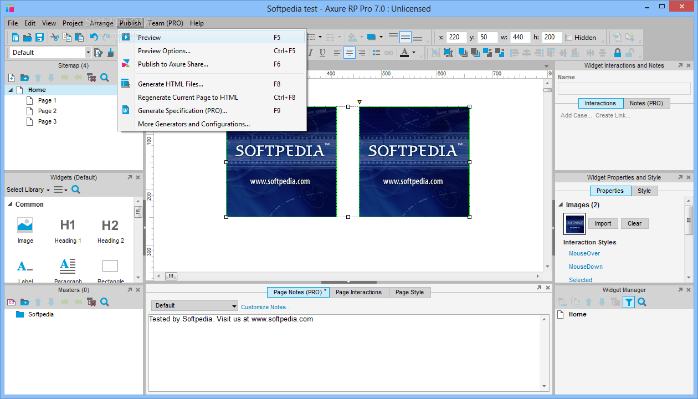This screenshot has height=399, width=698.
Task: Click the Paste clipboard icon
Action: tap(79, 37)
